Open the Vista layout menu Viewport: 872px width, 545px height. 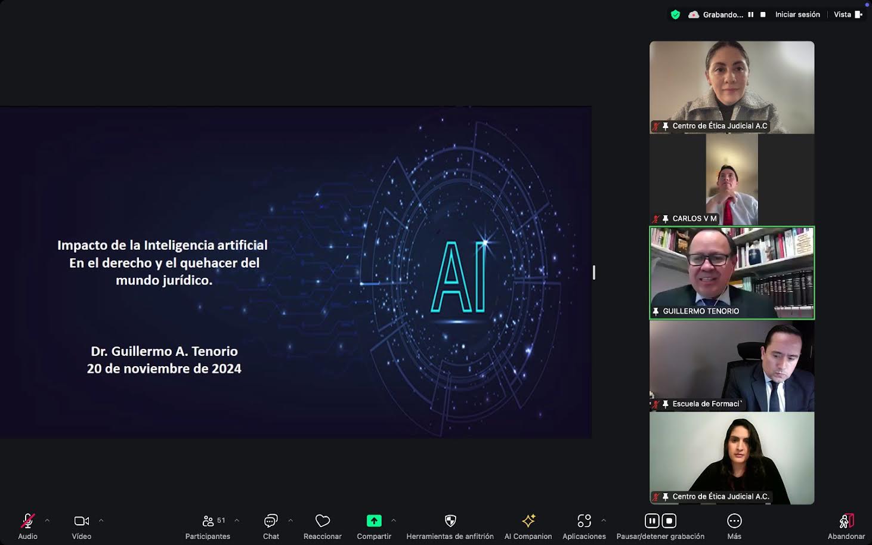tap(848, 14)
